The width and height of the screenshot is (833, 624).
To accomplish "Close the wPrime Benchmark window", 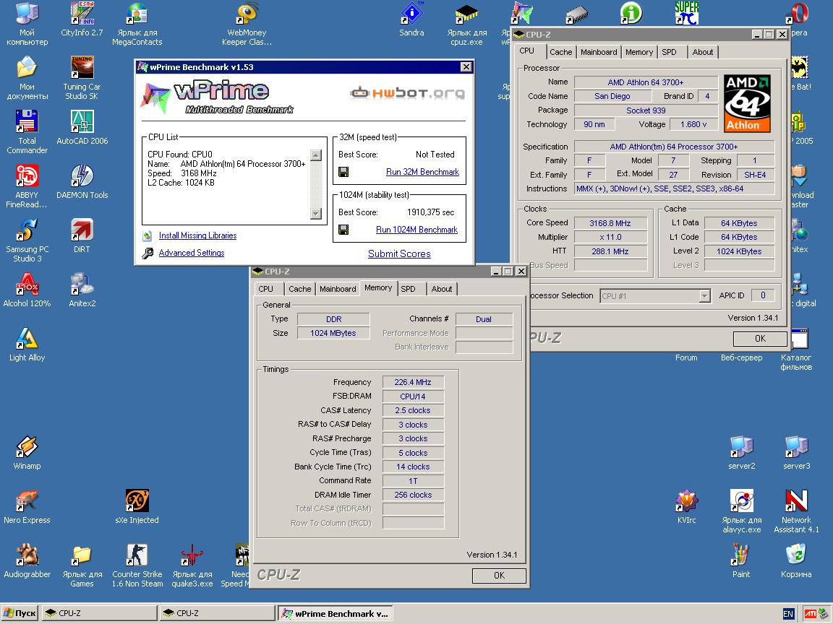I will point(466,67).
